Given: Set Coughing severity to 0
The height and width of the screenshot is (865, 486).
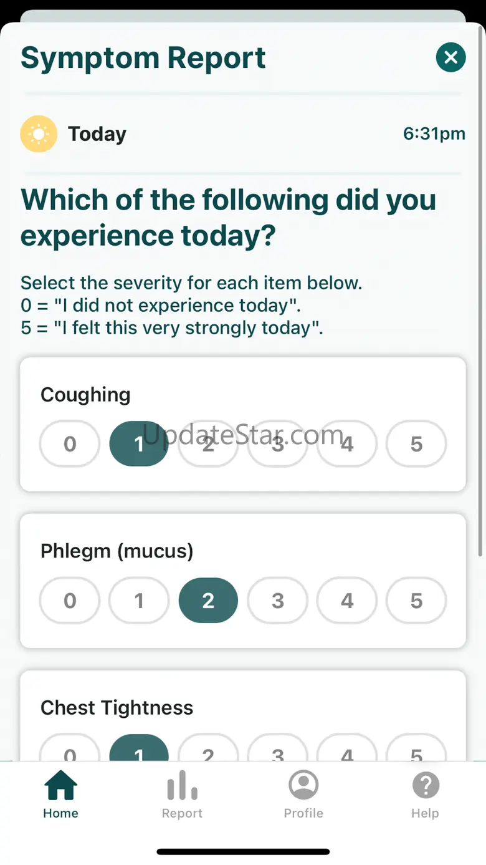Looking at the screenshot, I should coord(70,444).
